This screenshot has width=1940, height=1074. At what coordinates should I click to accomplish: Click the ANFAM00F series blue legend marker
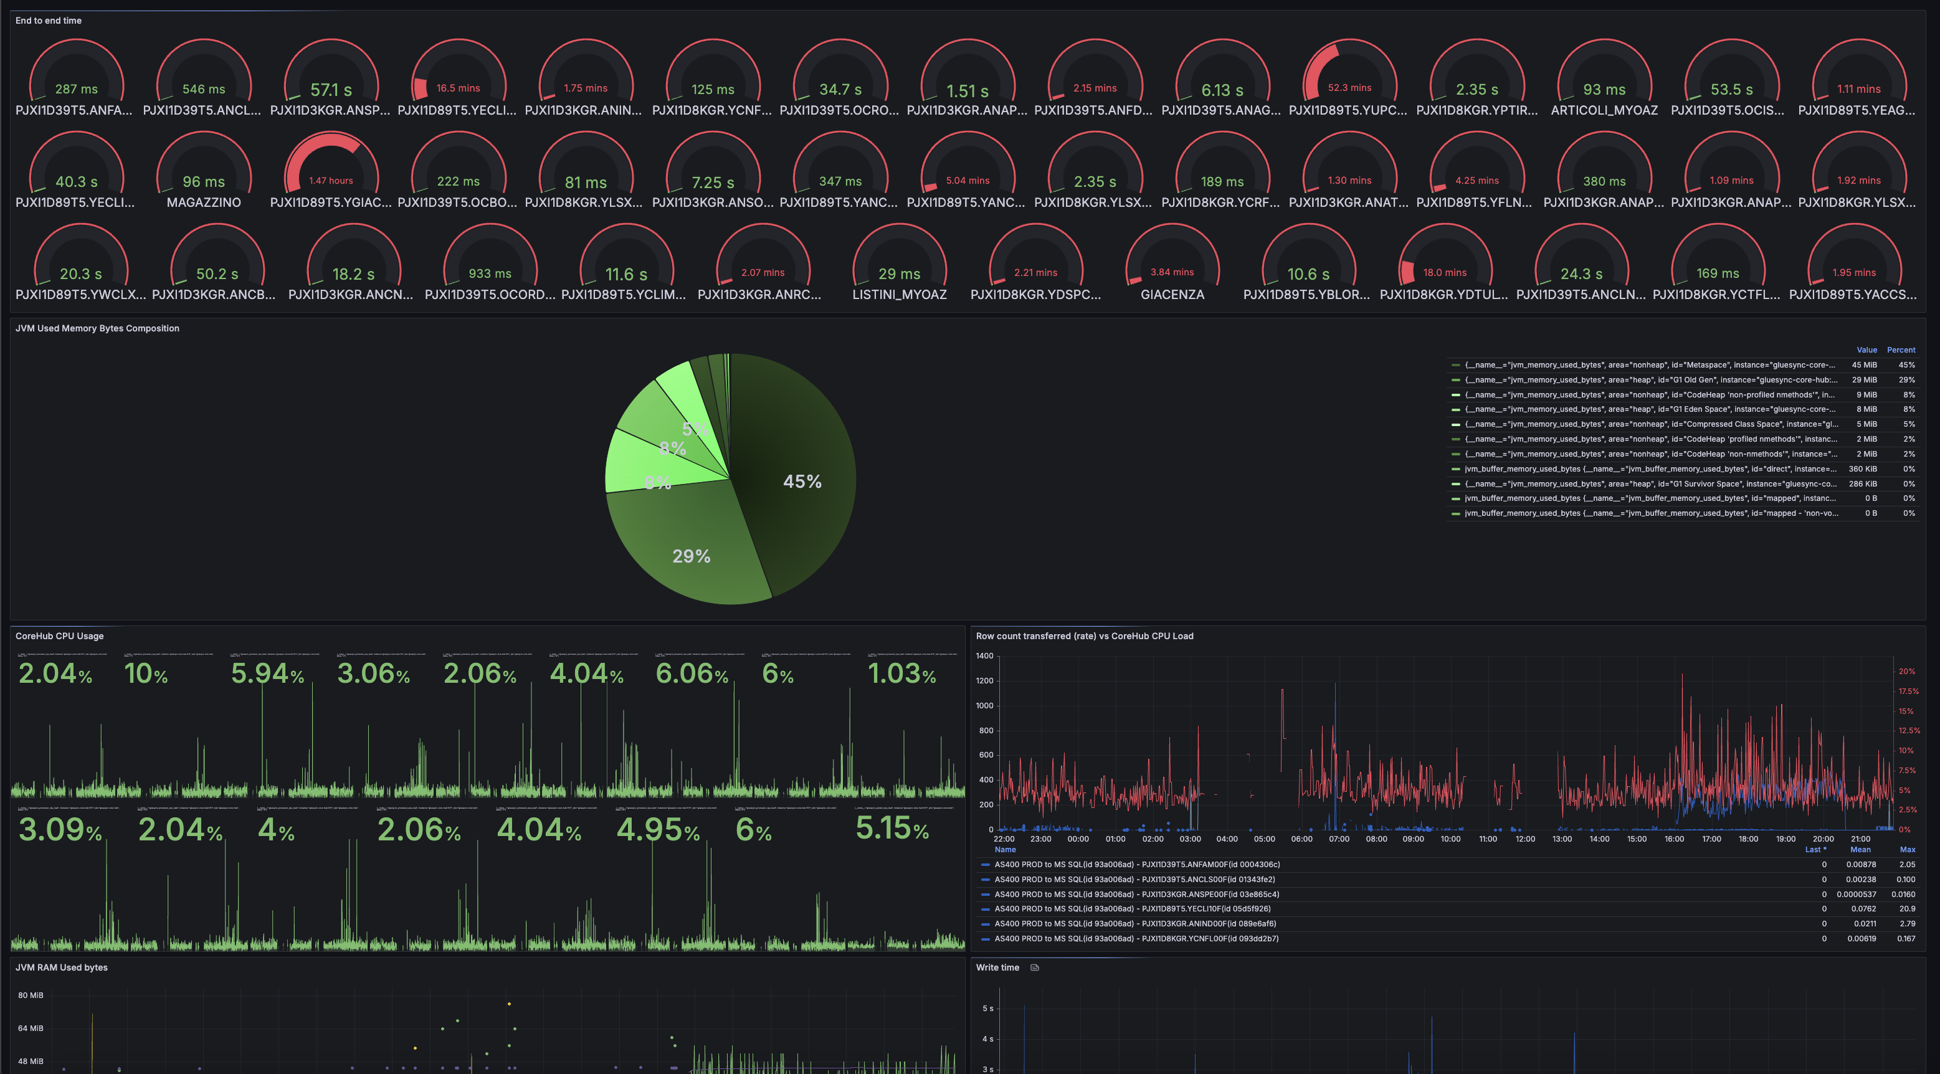coord(985,865)
